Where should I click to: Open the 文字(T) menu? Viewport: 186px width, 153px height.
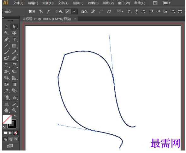click(63, 3)
